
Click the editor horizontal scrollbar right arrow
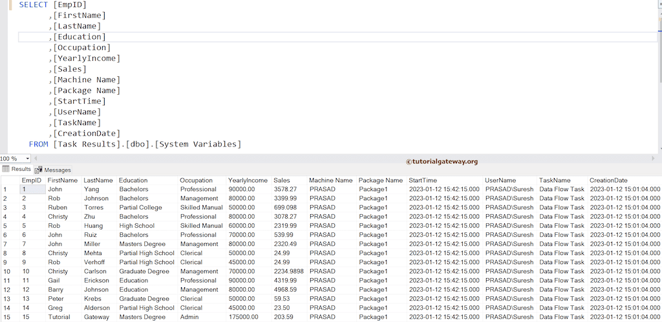pyautogui.click(x=653, y=159)
